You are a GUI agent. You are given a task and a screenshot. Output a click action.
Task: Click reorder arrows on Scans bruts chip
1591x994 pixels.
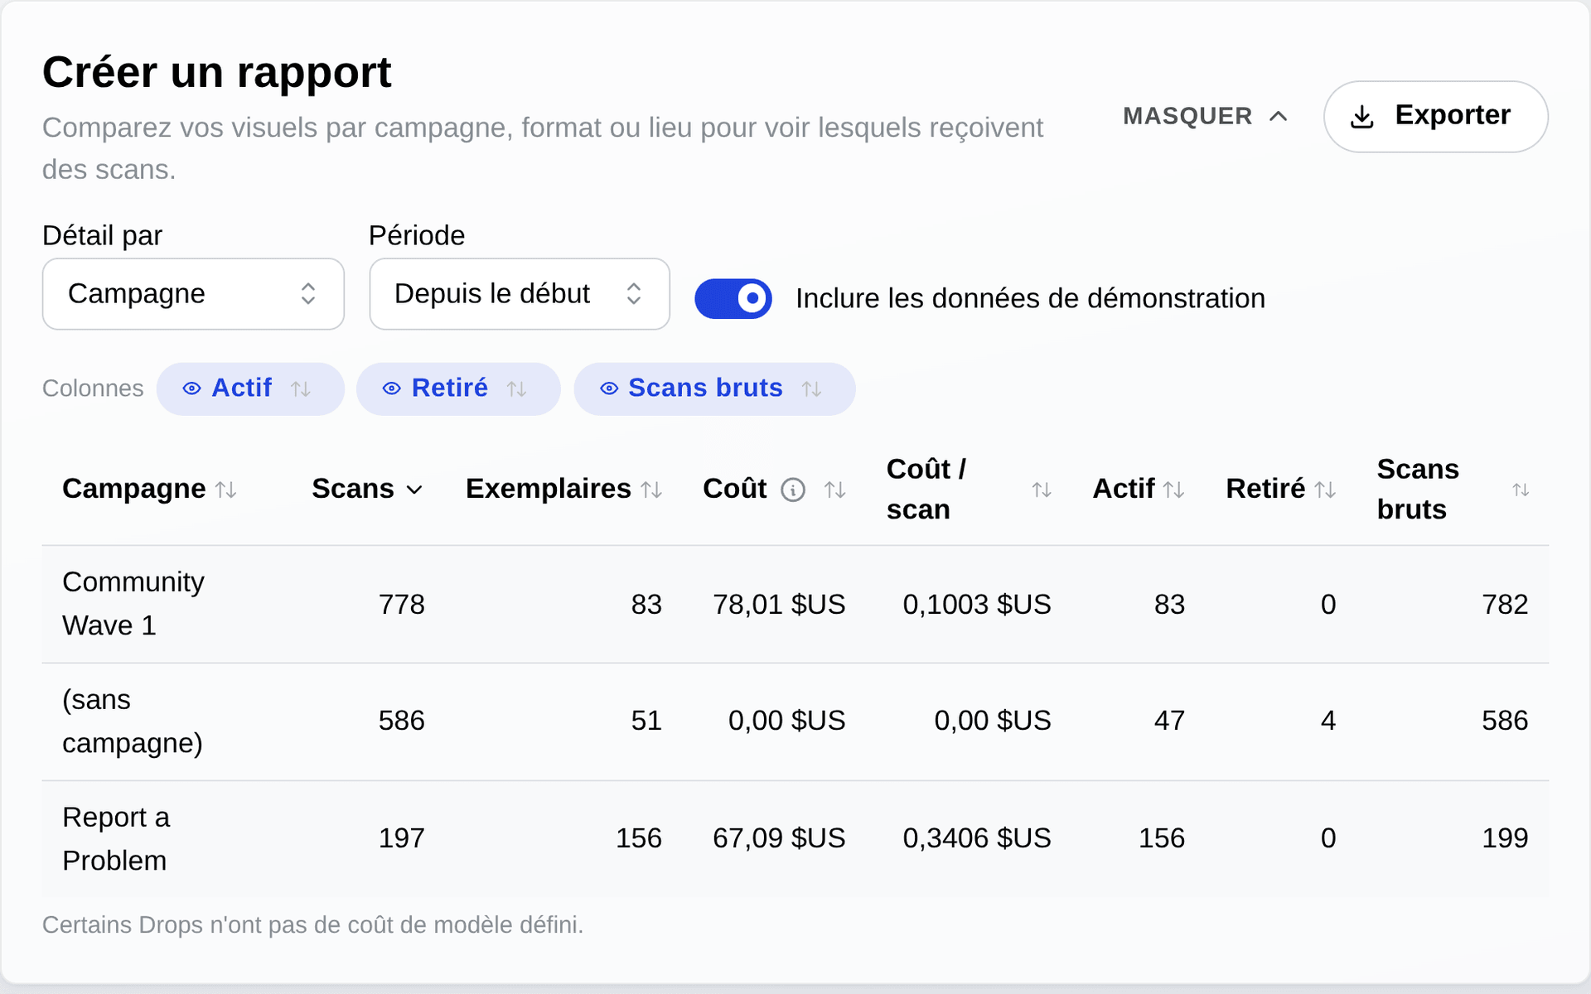pyautogui.click(x=812, y=388)
